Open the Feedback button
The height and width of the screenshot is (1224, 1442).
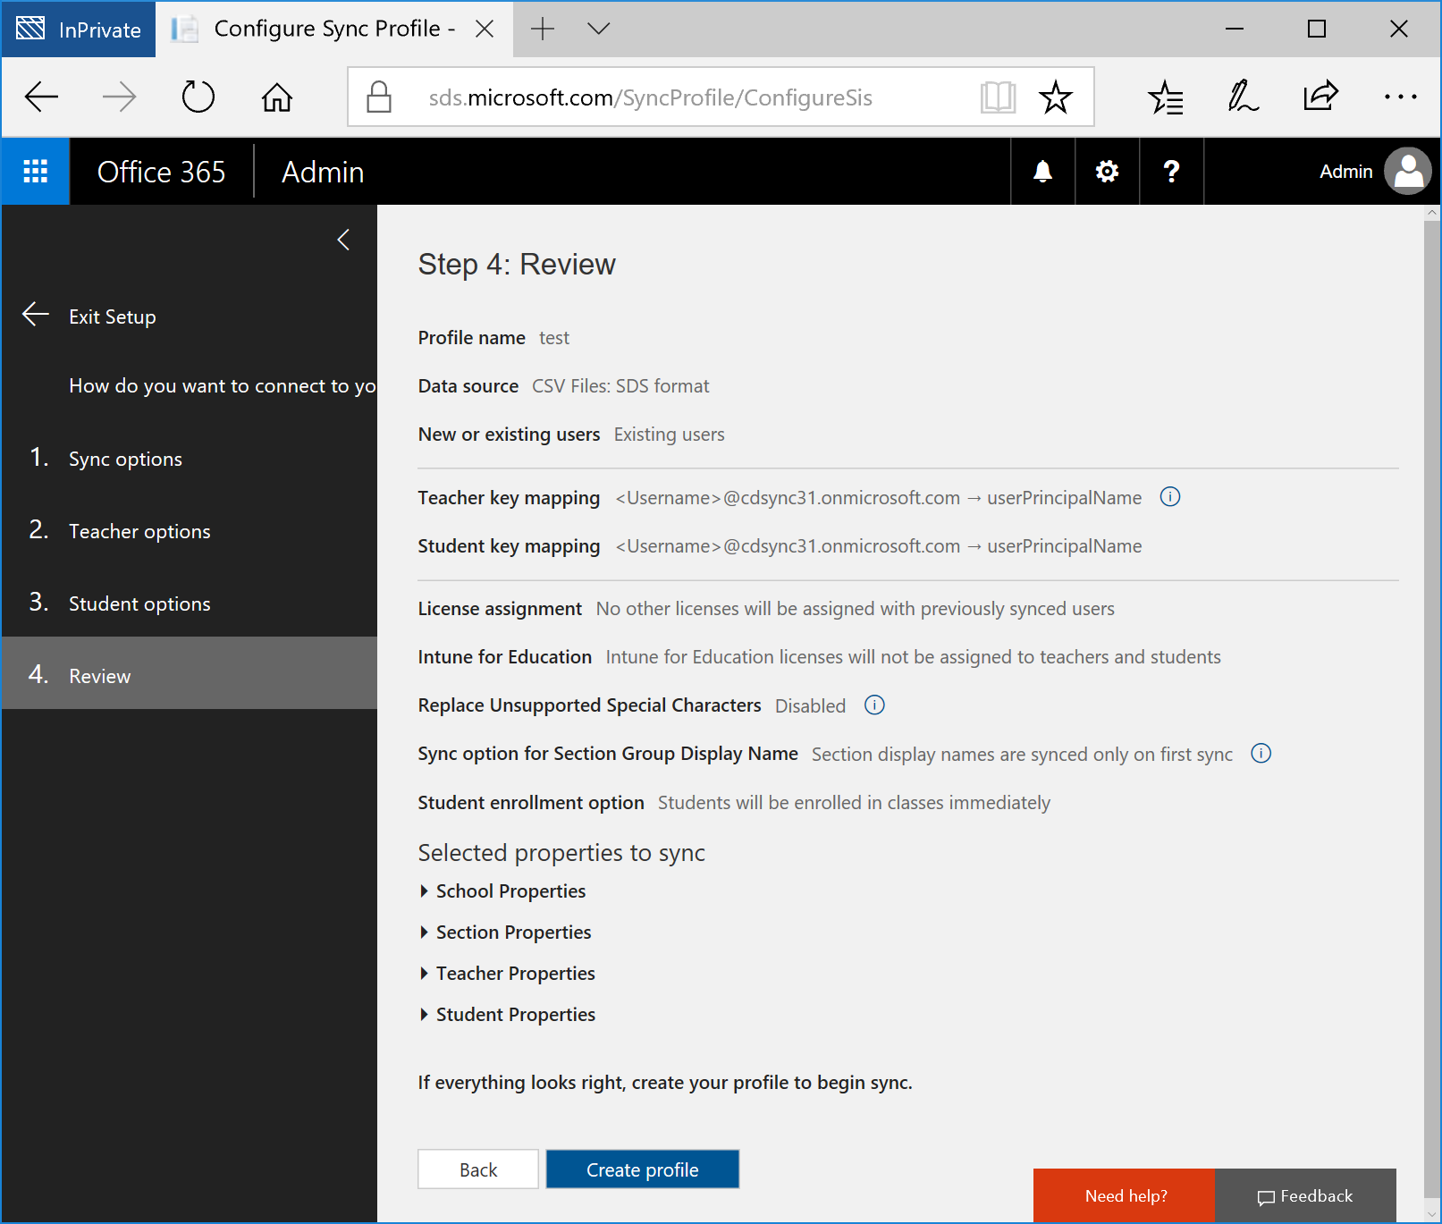(x=1305, y=1195)
